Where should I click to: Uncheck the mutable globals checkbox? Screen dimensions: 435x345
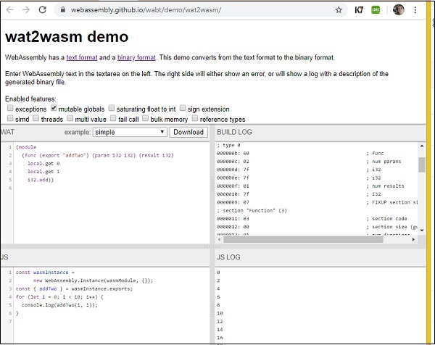point(55,109)
